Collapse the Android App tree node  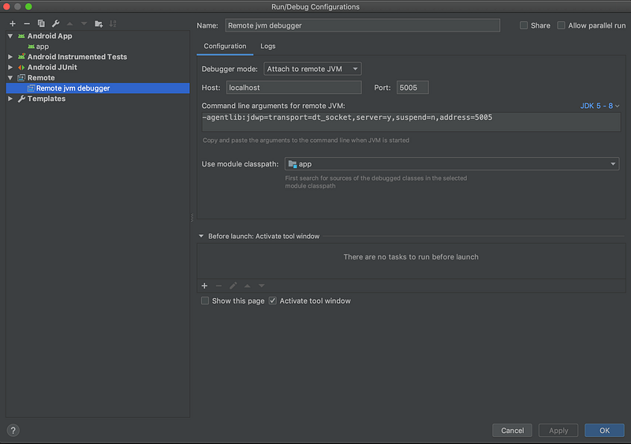point(10,36)
